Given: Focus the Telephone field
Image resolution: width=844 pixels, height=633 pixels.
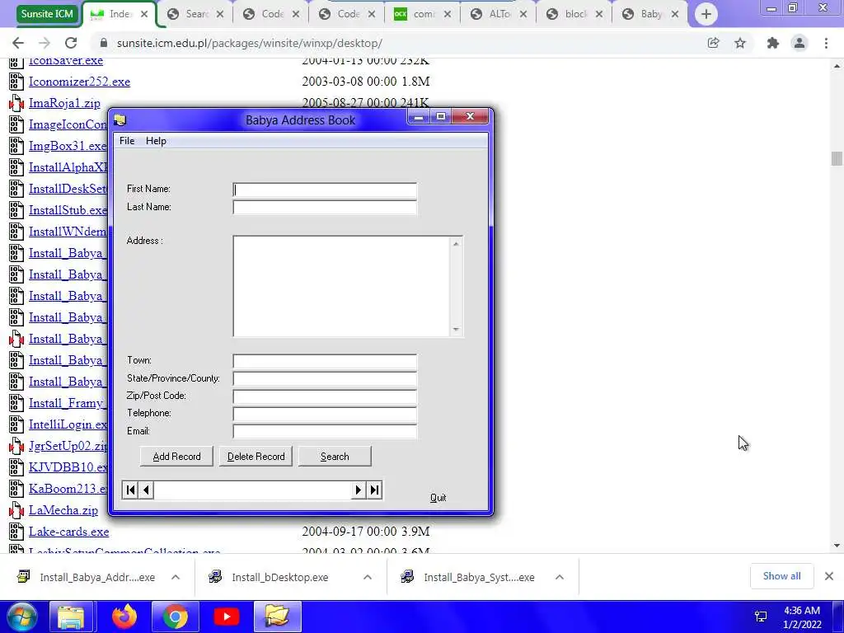Looking at the screenshot, I should tap(325, 414).
